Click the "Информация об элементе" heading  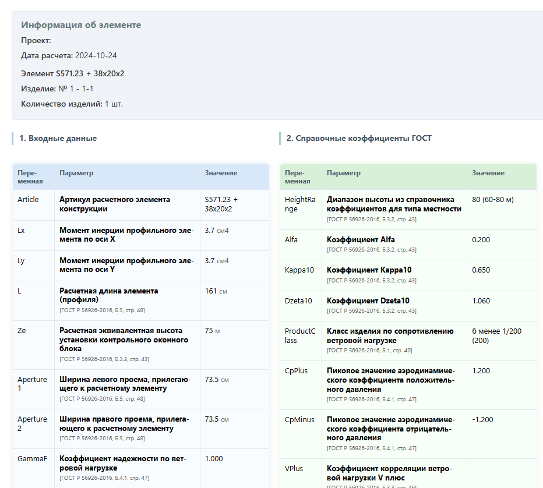[81, 25]
